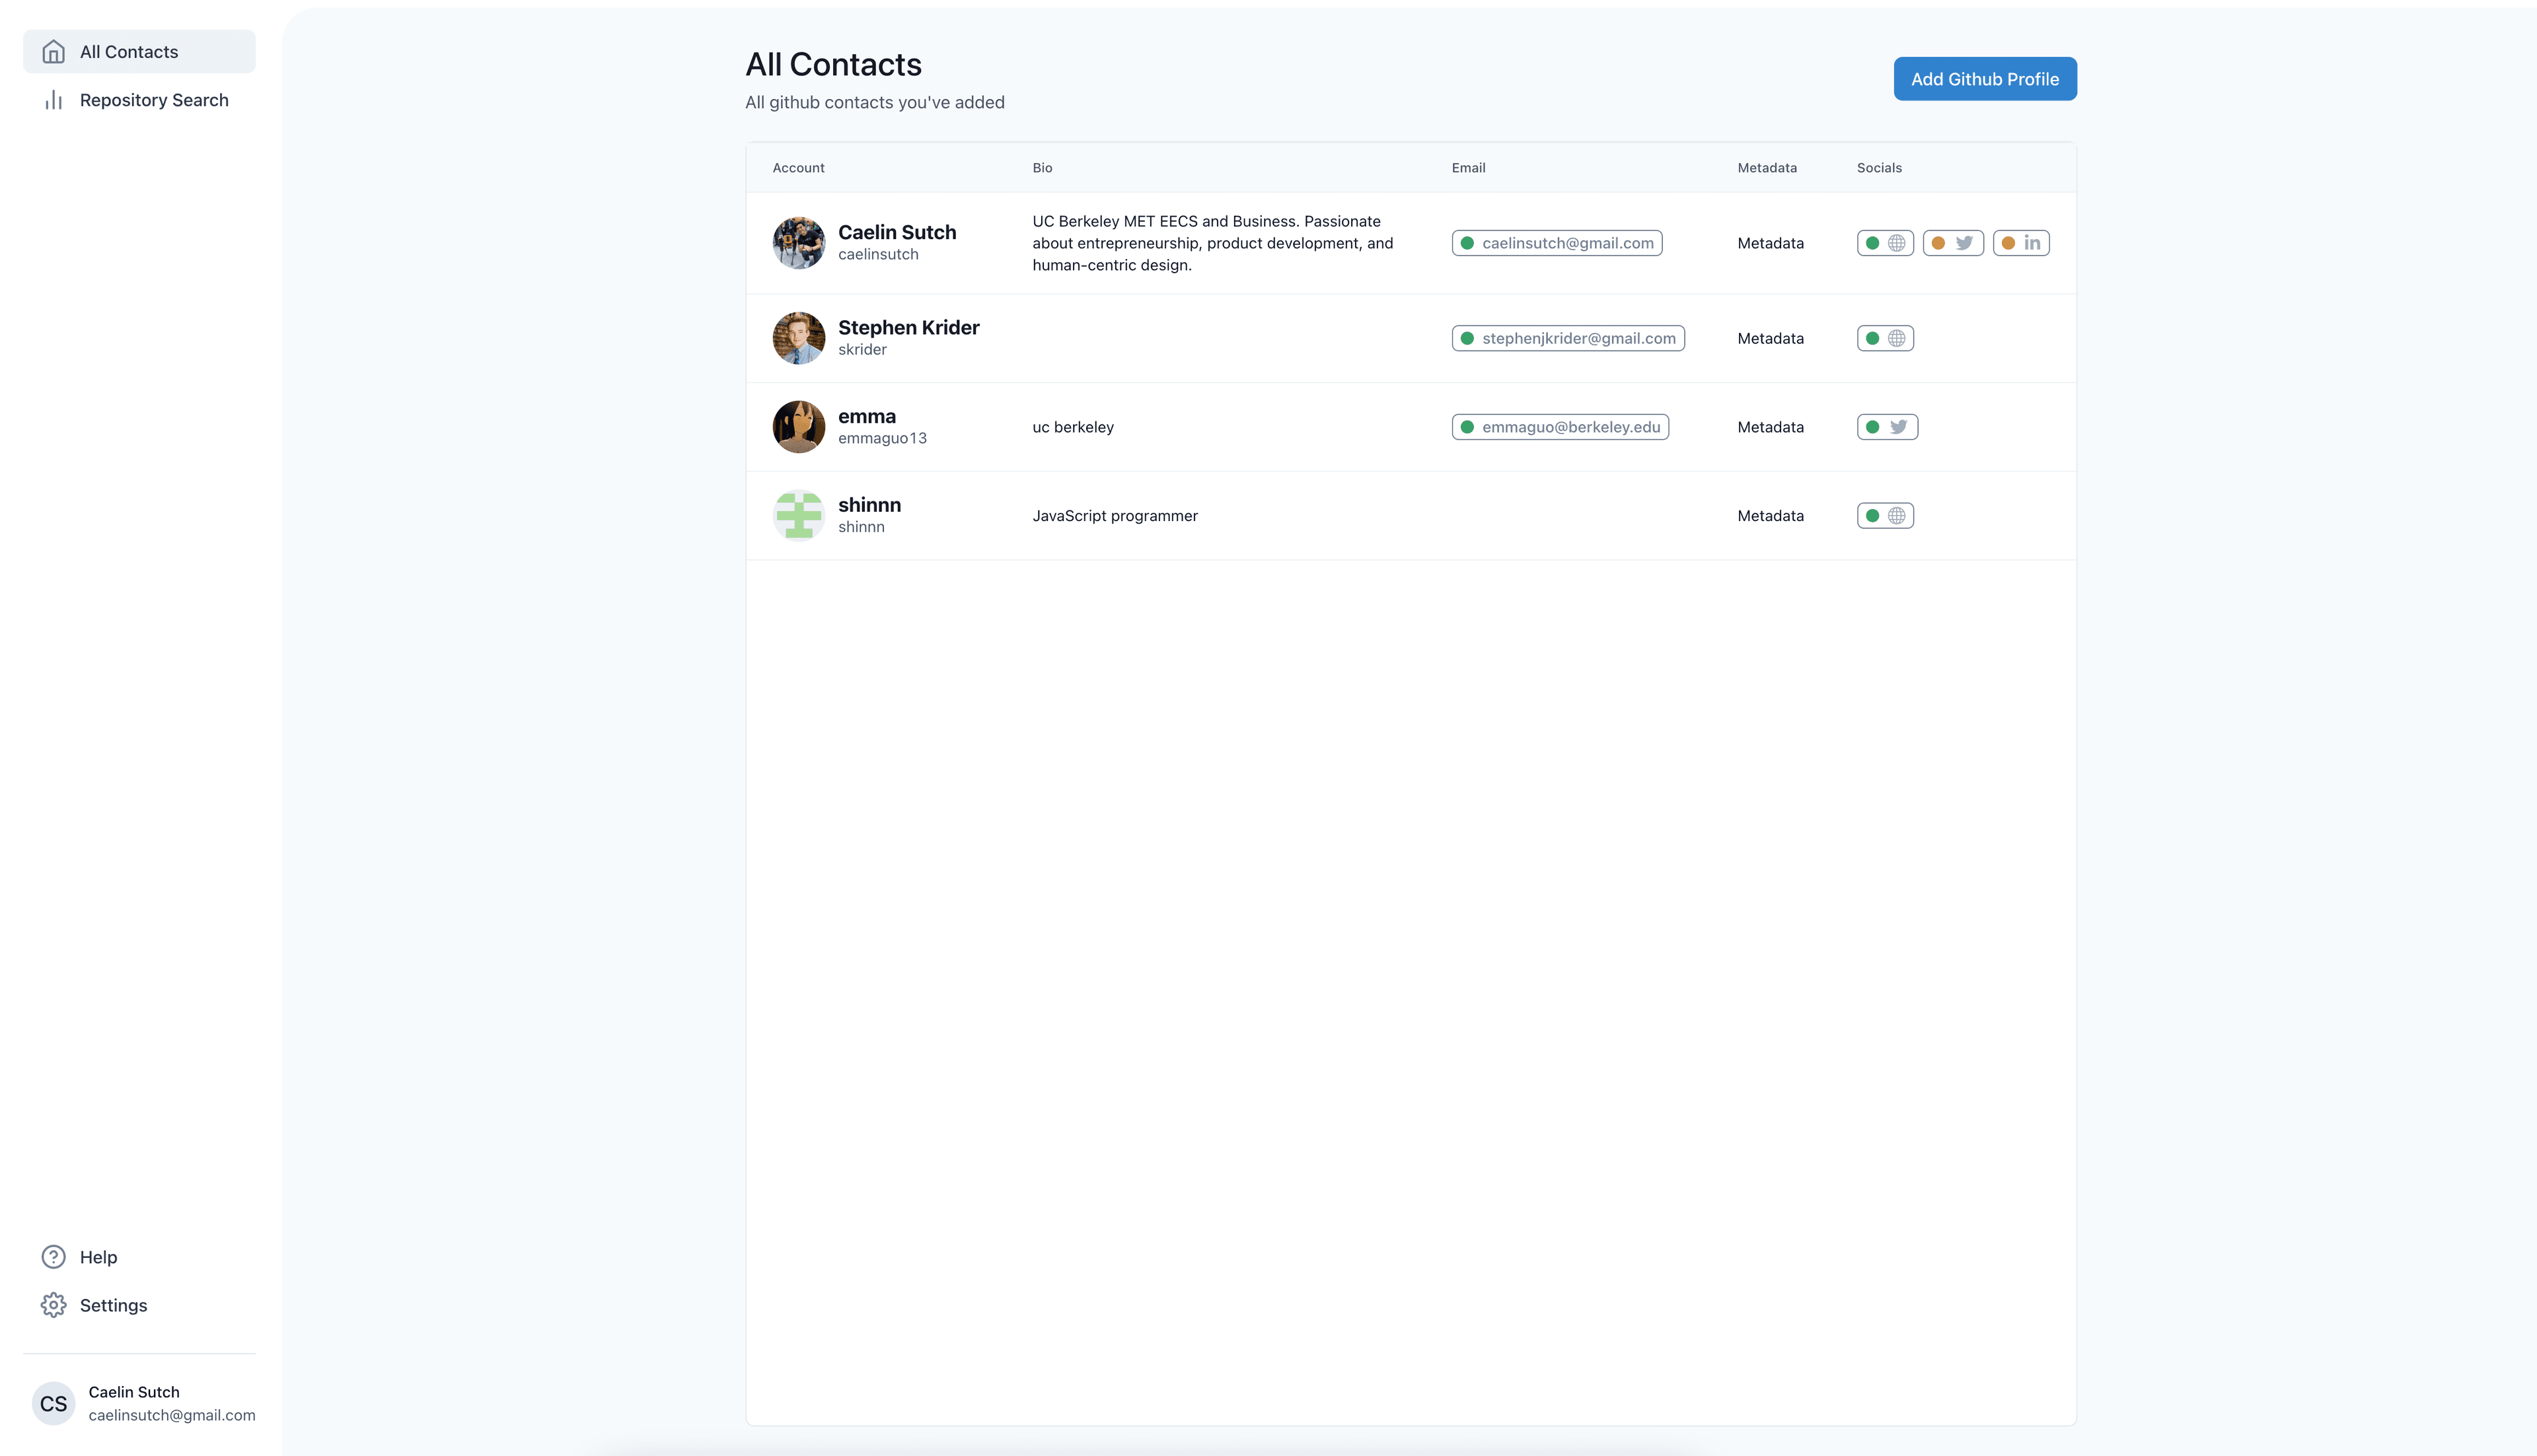
Task: Click on emma's profile avatar thumbnail
Action: tap(798, 425)
